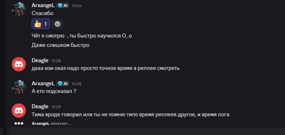285x135 pixels.
Task: Select the message "А кто подсказал ?"
Action: click(x=54, y=91)
